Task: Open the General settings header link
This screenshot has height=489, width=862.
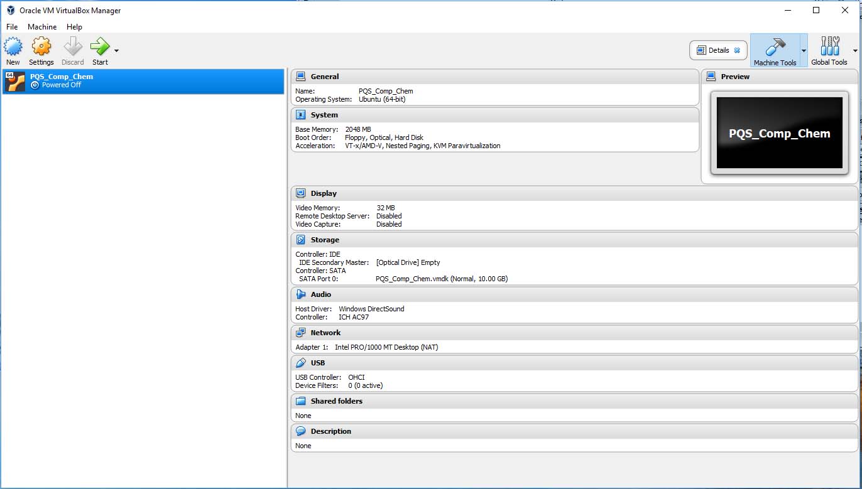Action: [325, 77]
